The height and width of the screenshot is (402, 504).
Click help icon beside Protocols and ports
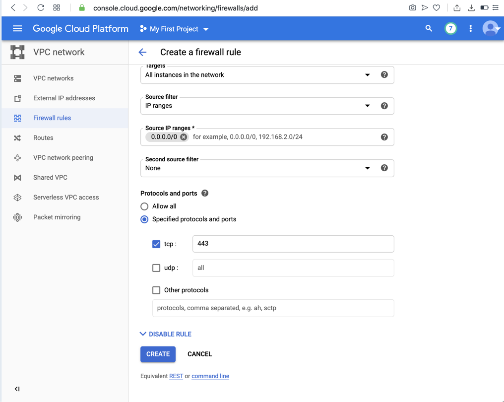(x=205, y=193)
